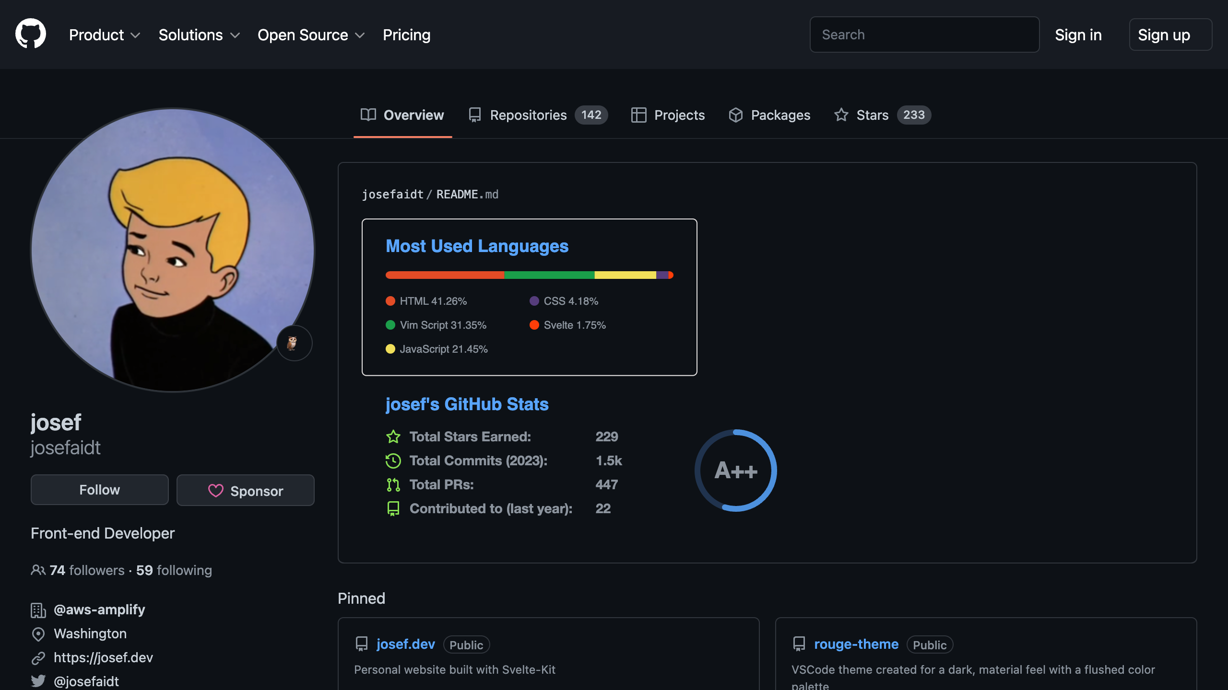Open the @aws-amplify organization link
This screenshot has height=690, width=1228.
(x=99, y=609)
